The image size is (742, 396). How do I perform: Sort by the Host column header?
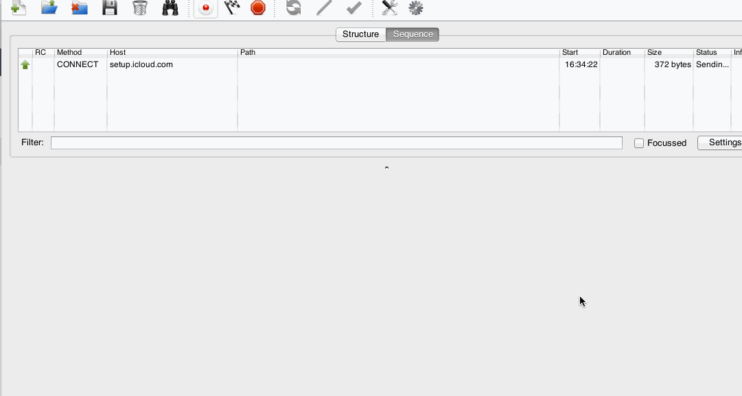pyautogui.click(x=173, y=53)
